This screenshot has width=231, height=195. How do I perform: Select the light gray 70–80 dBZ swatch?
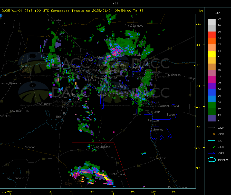click(211, 22)
